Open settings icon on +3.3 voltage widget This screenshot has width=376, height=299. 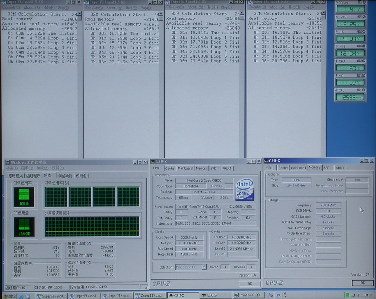[360, 17]
